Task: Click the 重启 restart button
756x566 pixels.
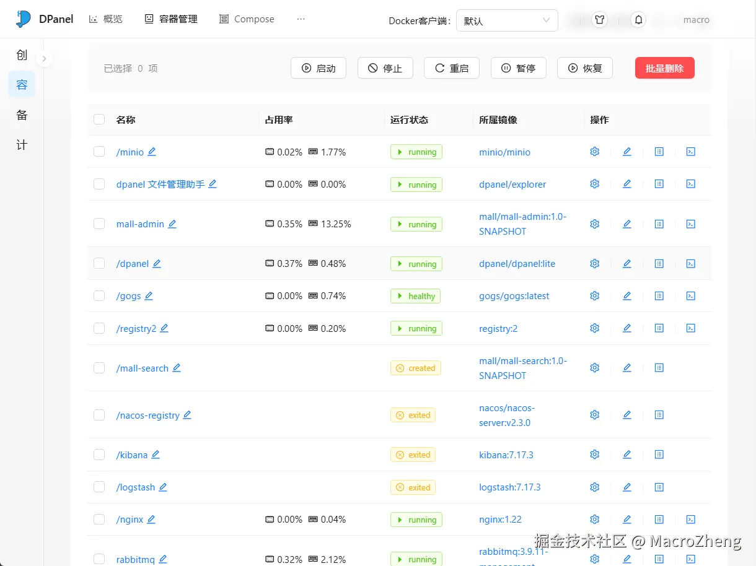Action: click(452, 68)
